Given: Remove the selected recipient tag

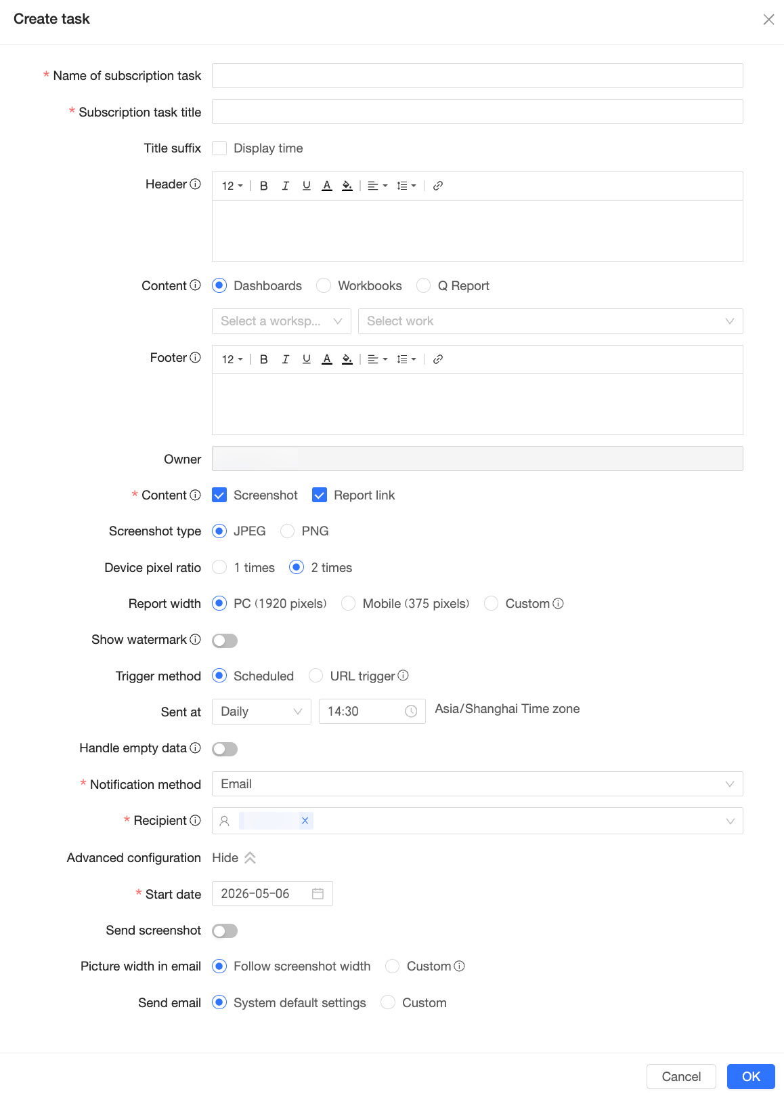Looking at the screenshot, I should [x=305, y=821].
